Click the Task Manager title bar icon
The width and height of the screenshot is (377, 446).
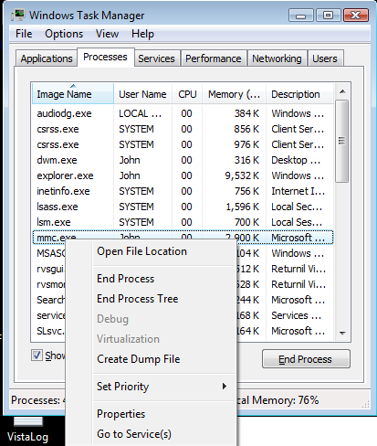pos(18,15)
